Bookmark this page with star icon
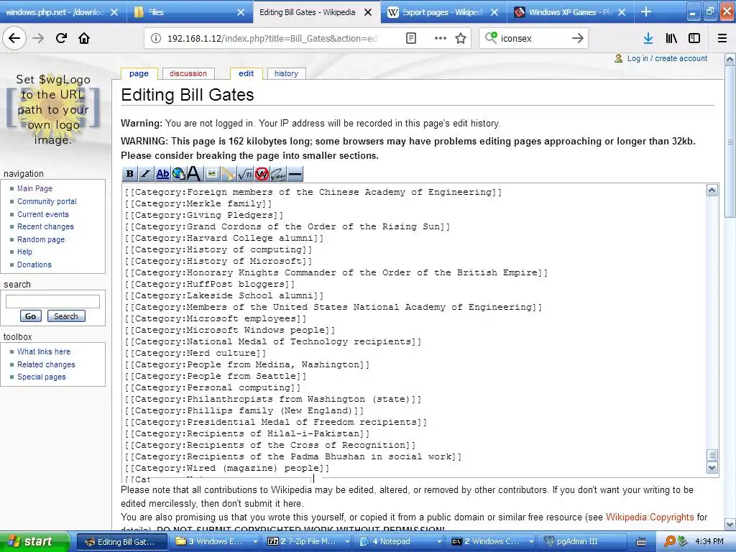 tap(461, 38)
